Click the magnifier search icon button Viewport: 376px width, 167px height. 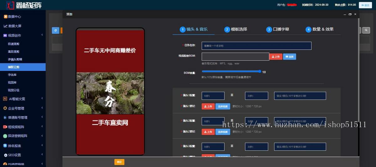(x=366, y=30)
